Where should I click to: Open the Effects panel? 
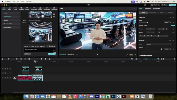tap(27, 9)
